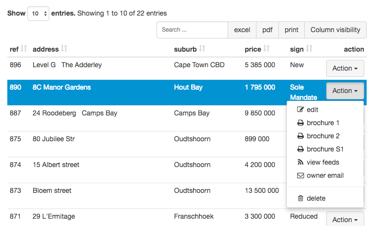Open the Column visibility button
Viewport: 372px width, 226px height.
(335, 30)
